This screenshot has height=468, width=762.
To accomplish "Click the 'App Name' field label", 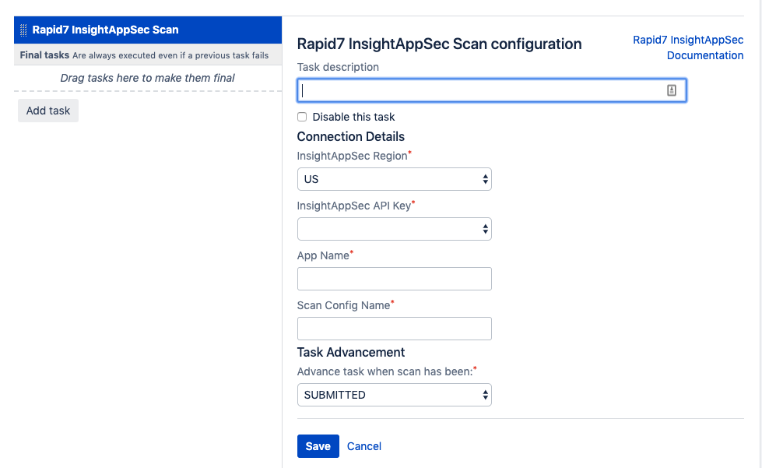I will [x=323, y=255].
